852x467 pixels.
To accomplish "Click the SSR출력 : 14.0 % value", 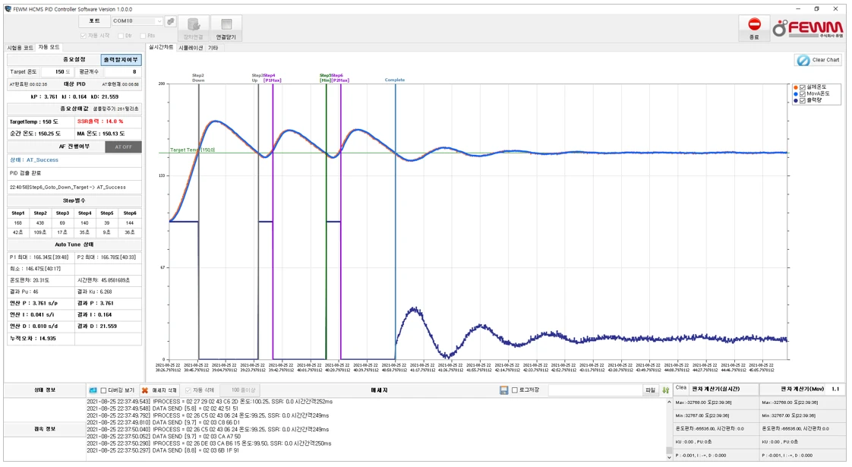I will click(100, 121).
